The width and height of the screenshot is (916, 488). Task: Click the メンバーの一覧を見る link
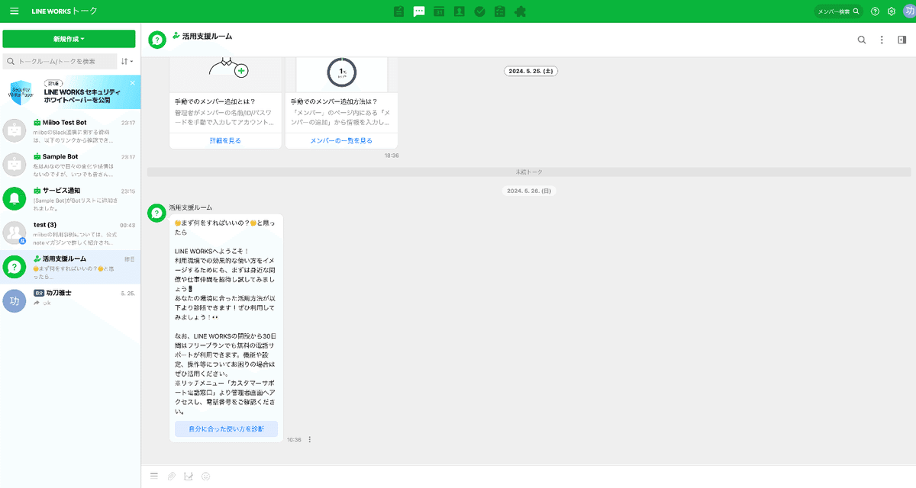341,141
